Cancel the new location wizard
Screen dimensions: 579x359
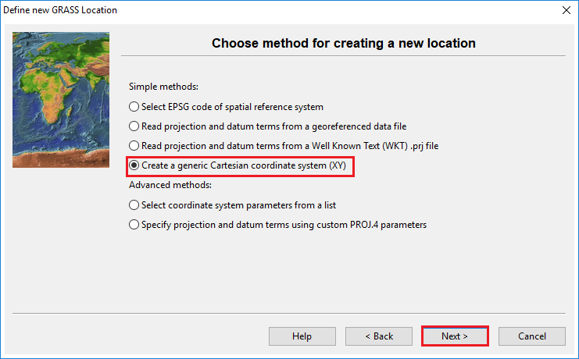532,336
